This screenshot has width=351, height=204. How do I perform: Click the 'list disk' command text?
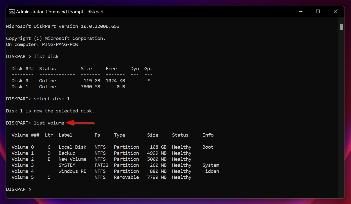[x=46, y=57]
